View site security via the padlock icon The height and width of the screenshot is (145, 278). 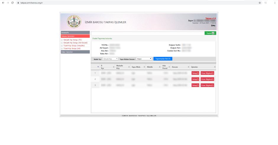18,3
